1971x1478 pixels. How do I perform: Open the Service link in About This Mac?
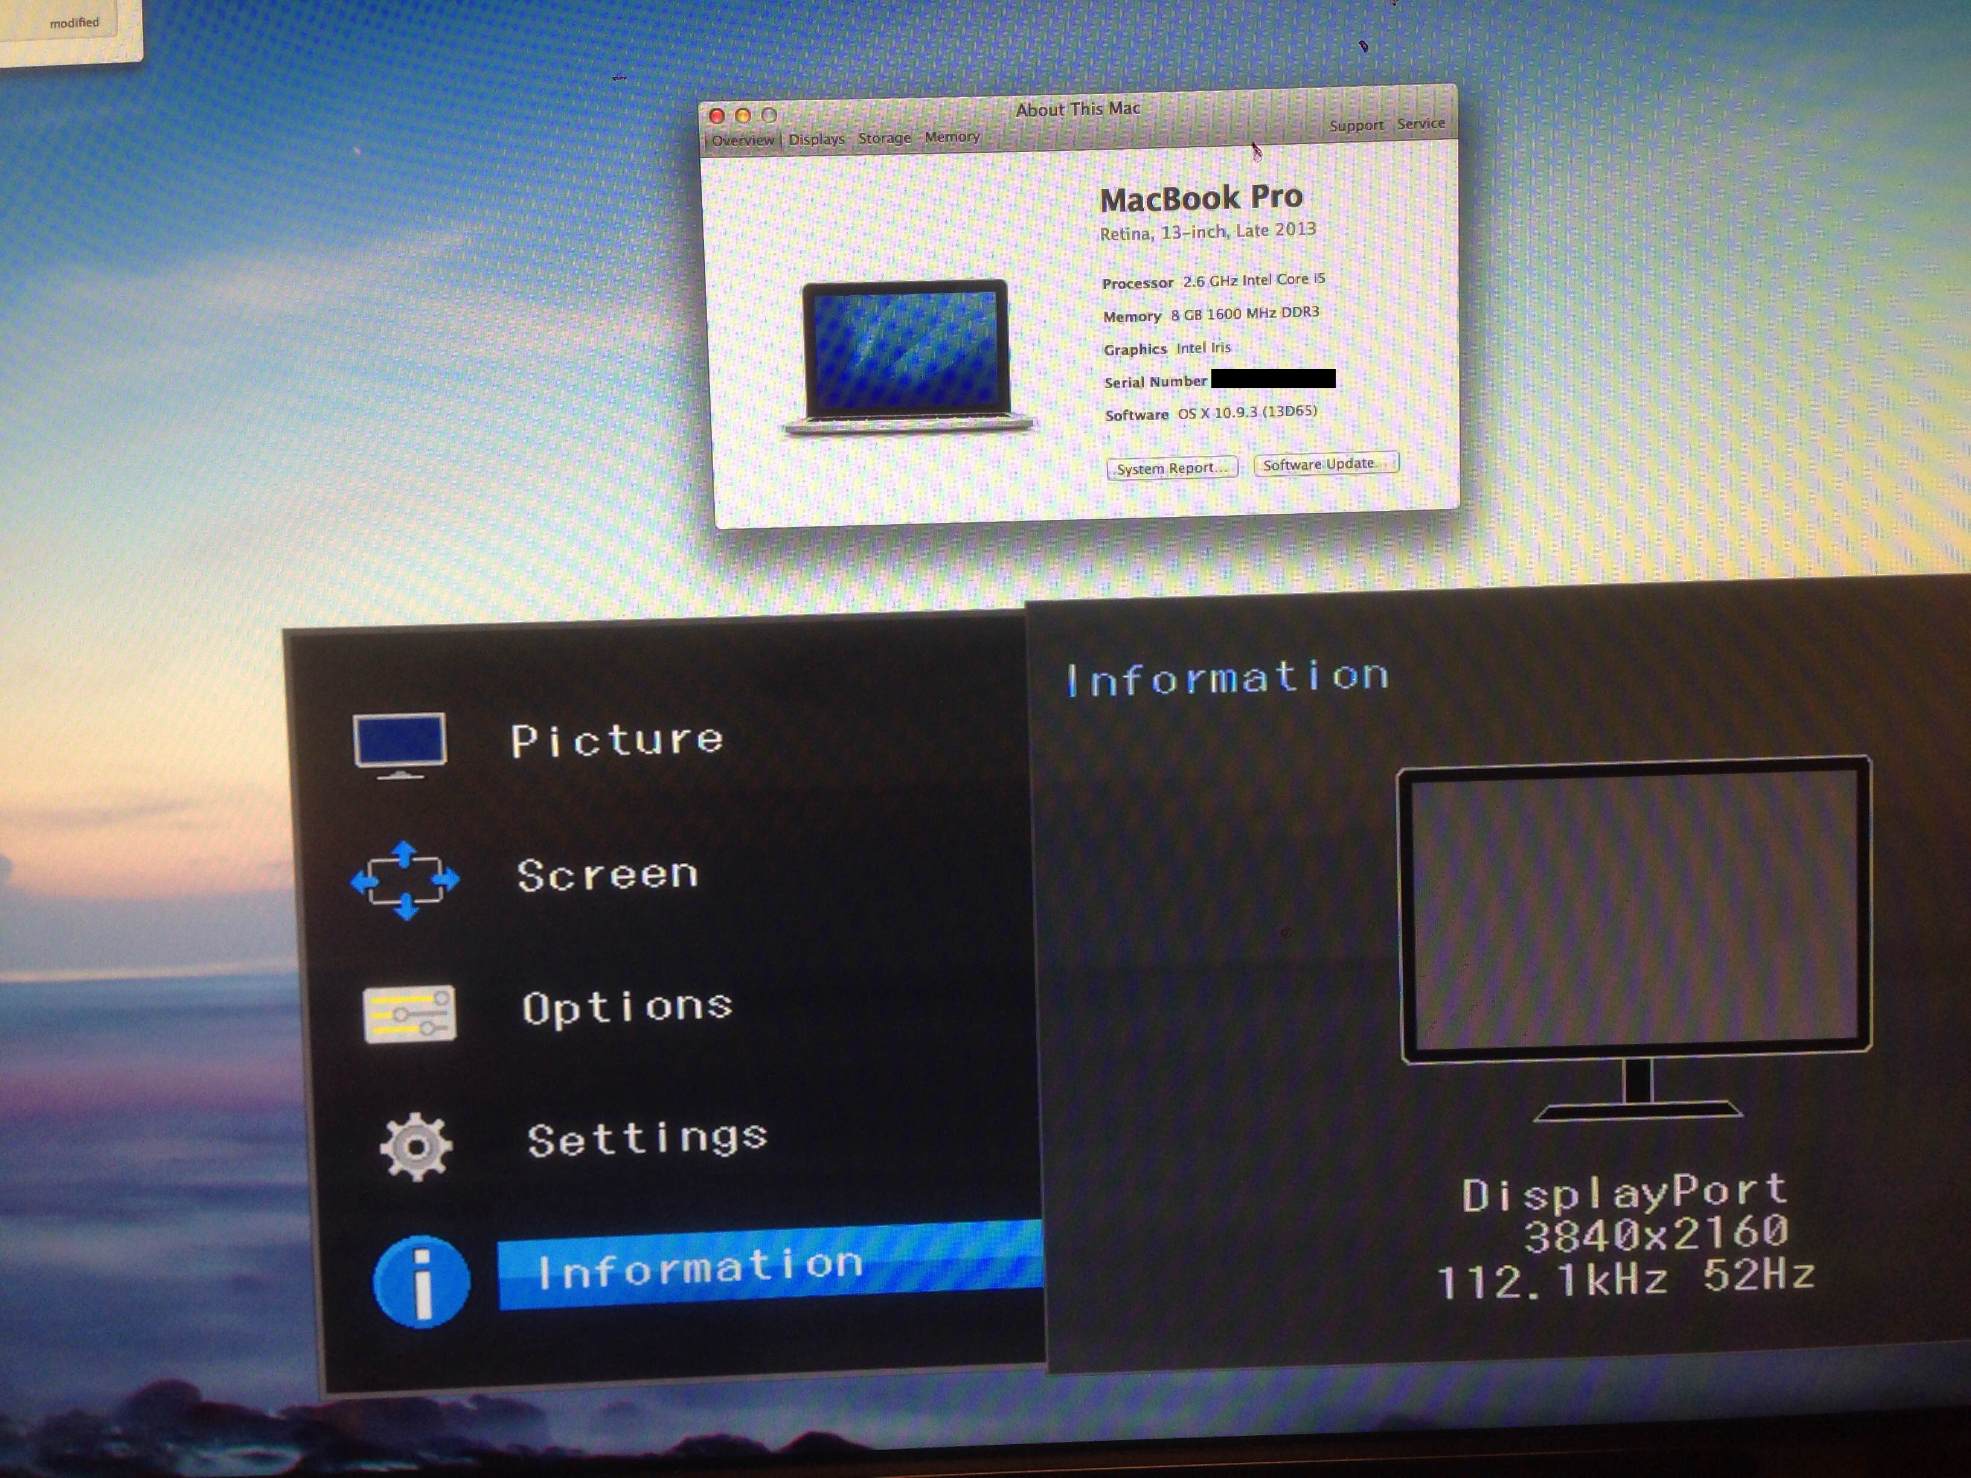[x=1421, y=124]
